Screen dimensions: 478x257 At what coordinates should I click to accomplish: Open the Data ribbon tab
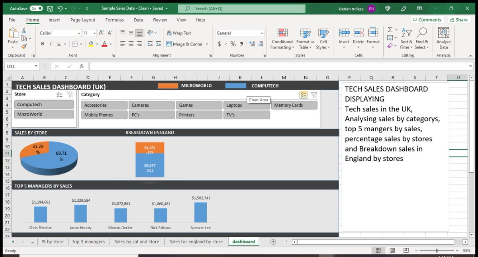coord(138,20)
